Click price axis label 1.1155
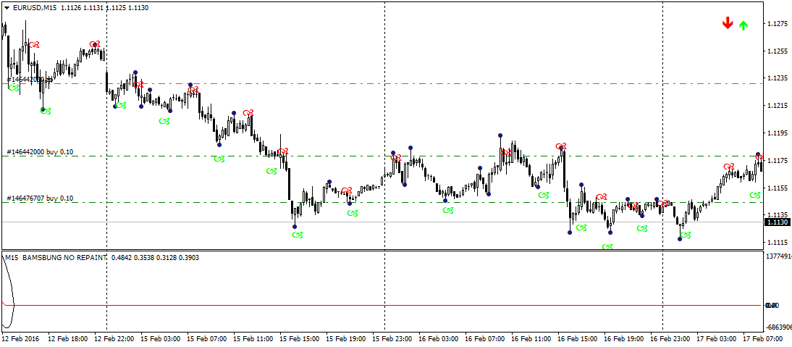This screenshot has height=347, width=792. coord(778,188)
